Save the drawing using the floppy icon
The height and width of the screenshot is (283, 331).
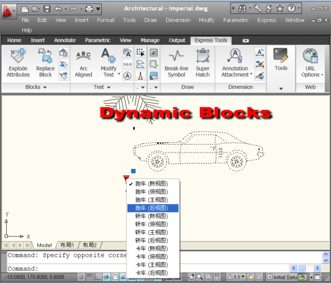(x=47, y=9)
